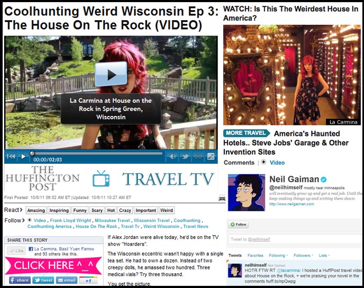Image resolution: width=364 pixels, height=288 pixels.
Task: React with the Weird button
Action: 167,210
